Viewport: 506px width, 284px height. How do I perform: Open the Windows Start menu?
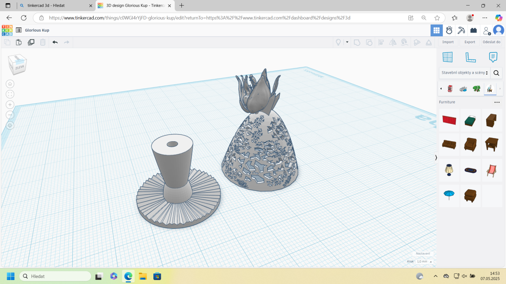(x=10, y=276)
